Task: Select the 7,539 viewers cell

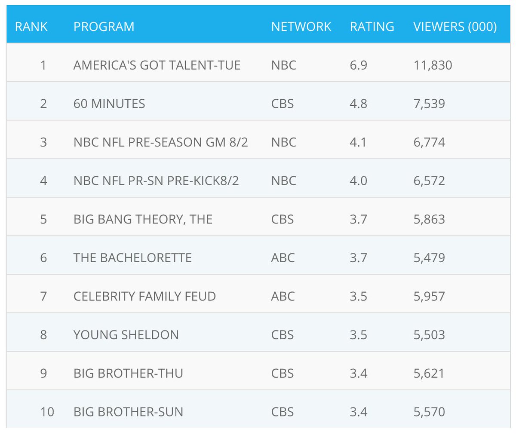Action: click(429, 104)
